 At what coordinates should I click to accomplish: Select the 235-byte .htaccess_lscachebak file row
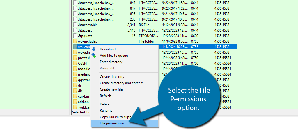96,19
